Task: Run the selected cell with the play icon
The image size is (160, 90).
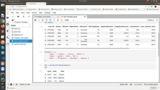Action: tap(54, 20)
